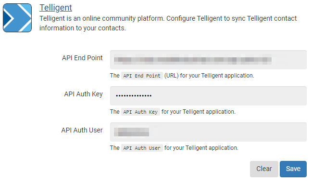Select the API End Point field label
Screen dimensions: 324x185
pyautogui.click(x=82, y=58)
